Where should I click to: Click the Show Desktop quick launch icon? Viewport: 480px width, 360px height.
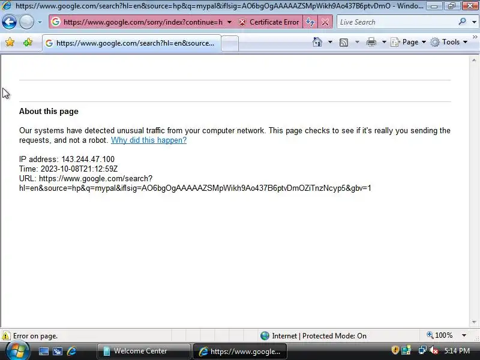pyautogui.click(x=44, y=351)
